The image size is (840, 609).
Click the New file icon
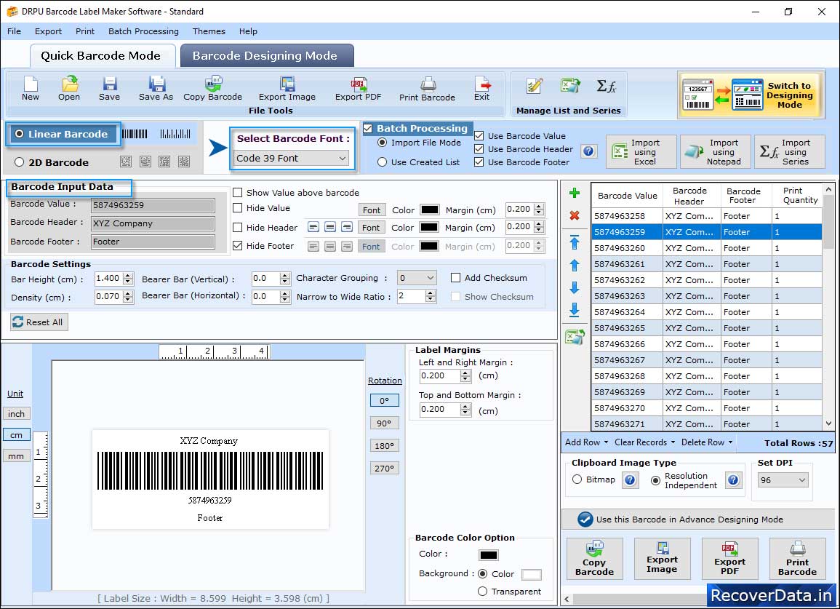[31, 89]
